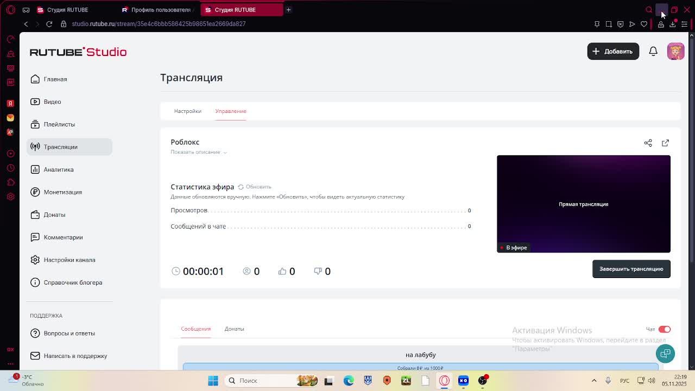Open Справочник блогера

click(69, 282)
